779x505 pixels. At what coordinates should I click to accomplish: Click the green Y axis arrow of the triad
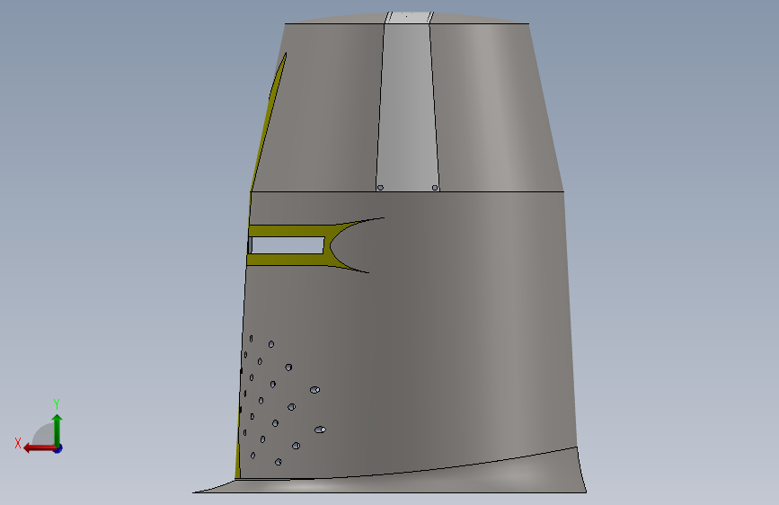tap(58, 430)
